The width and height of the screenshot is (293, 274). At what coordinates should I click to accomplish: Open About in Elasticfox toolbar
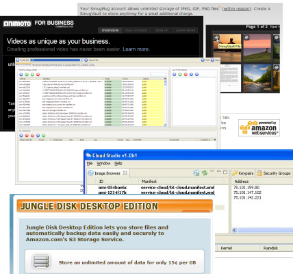[x=215, y=60]
